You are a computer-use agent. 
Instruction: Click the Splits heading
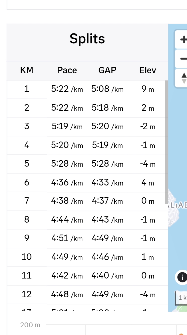click(x=87, y=39)
